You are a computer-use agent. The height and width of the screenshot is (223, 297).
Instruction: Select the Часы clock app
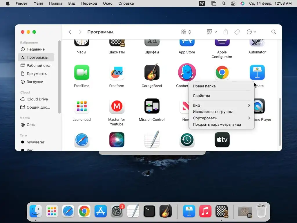point(82,43)
